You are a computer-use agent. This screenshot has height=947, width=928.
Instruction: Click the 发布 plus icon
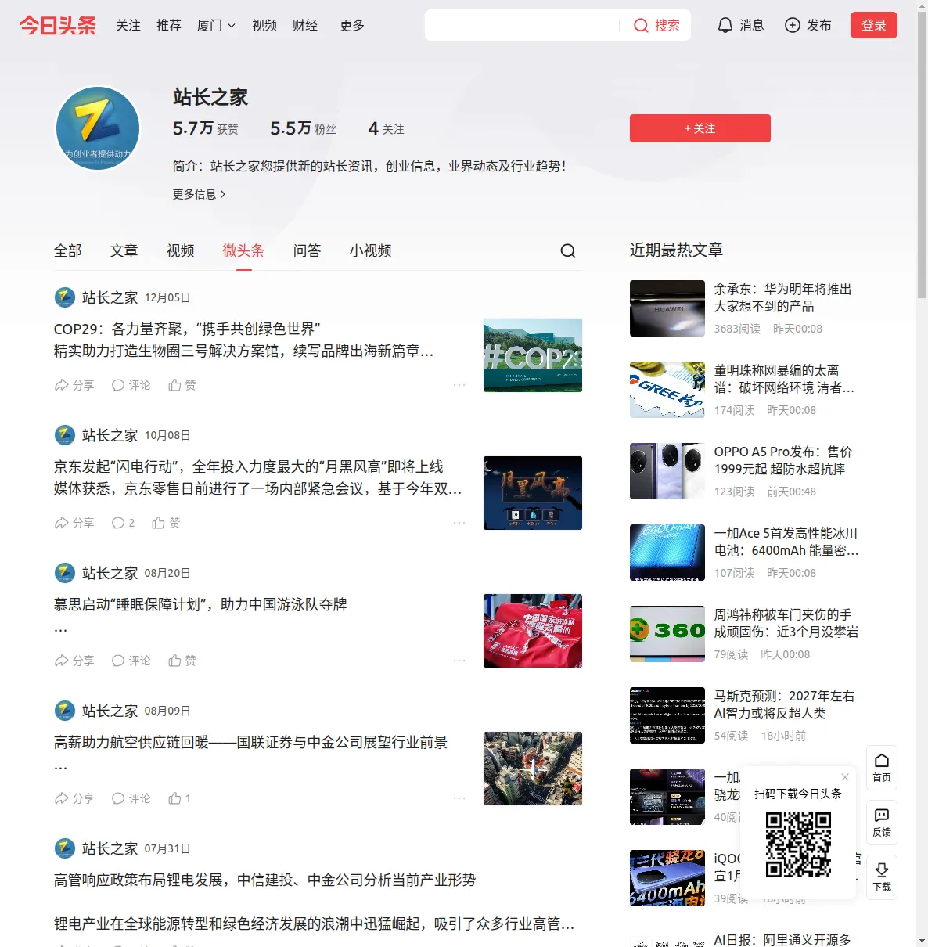[793, 26]
